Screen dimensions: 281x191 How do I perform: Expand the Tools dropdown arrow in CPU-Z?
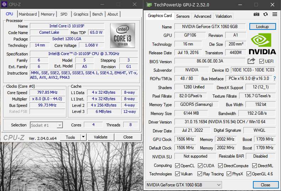(83, 137)
